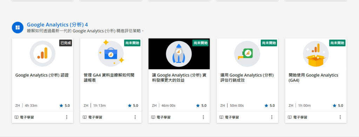This screenshot has height=137, width=359.
Task: Click the star rating icon on 評估行銷成效 card
Action: [266, 105]
